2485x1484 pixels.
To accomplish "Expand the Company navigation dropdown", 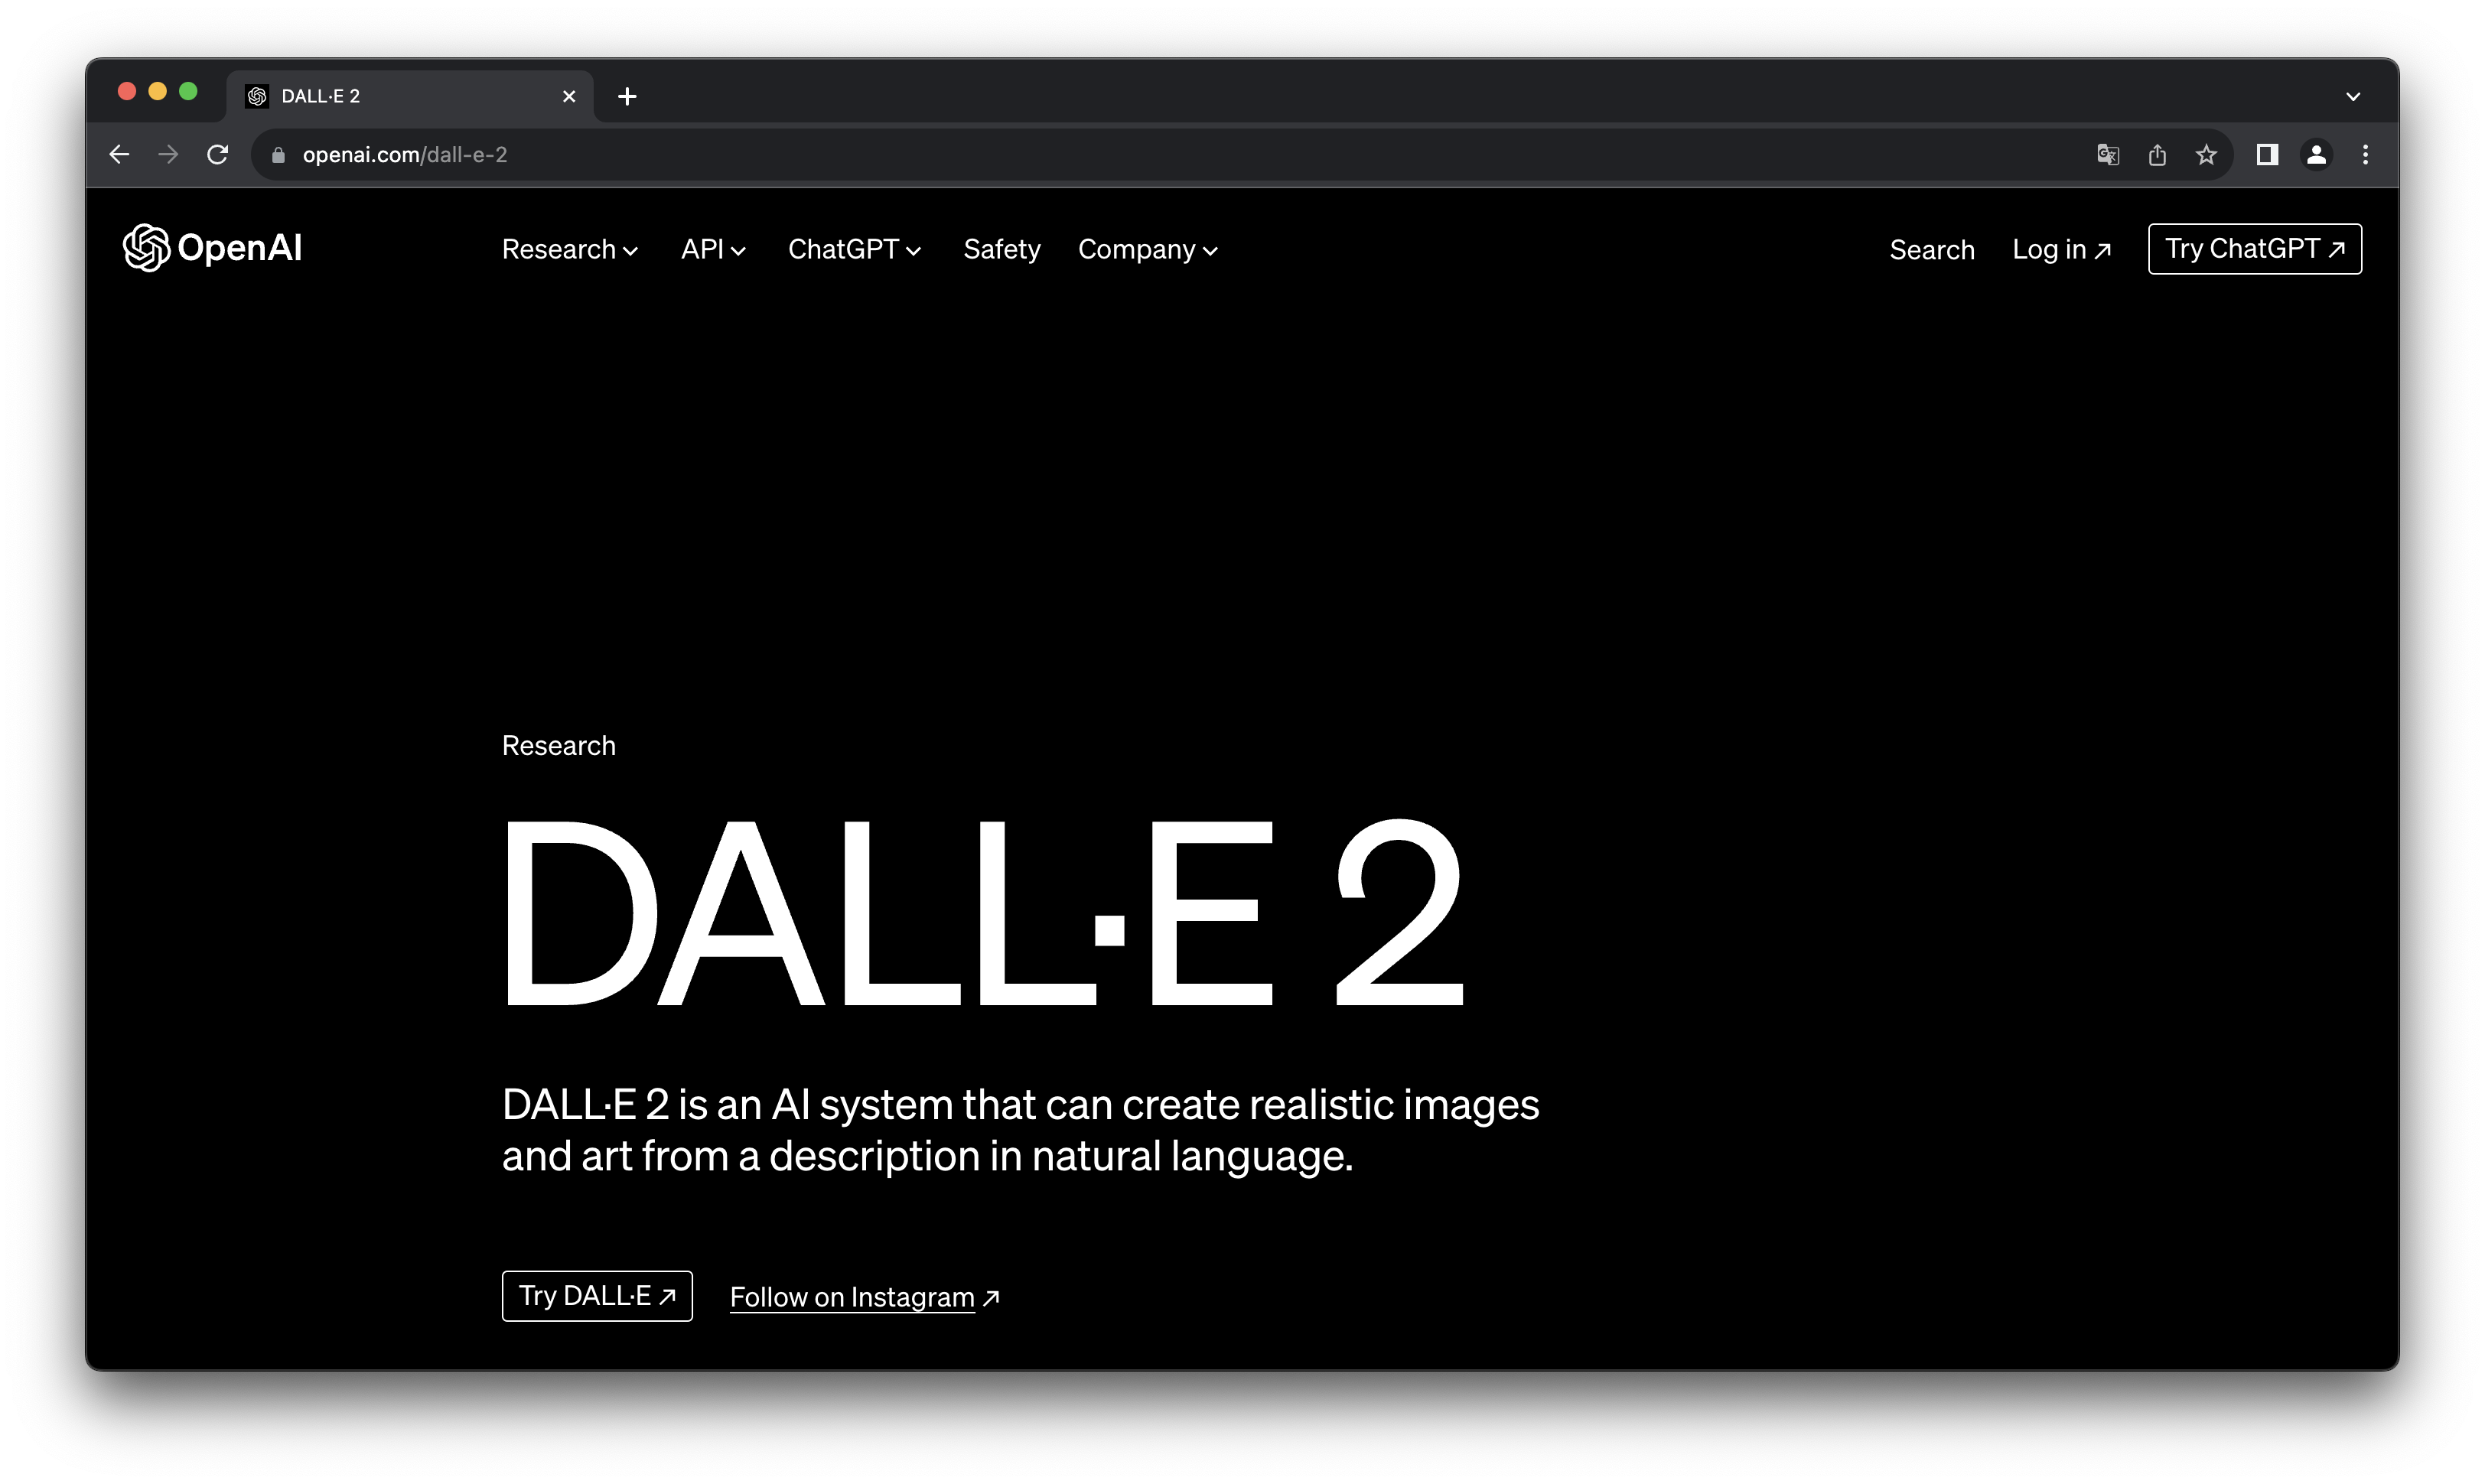I will (1147, 249).
